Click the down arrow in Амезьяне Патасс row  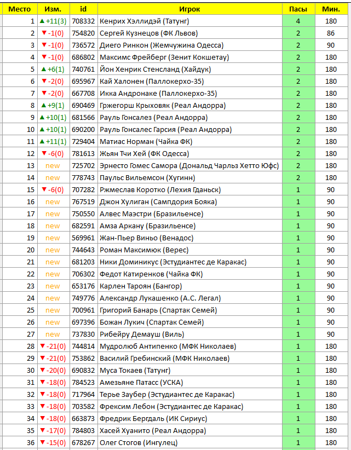[43, 382]
